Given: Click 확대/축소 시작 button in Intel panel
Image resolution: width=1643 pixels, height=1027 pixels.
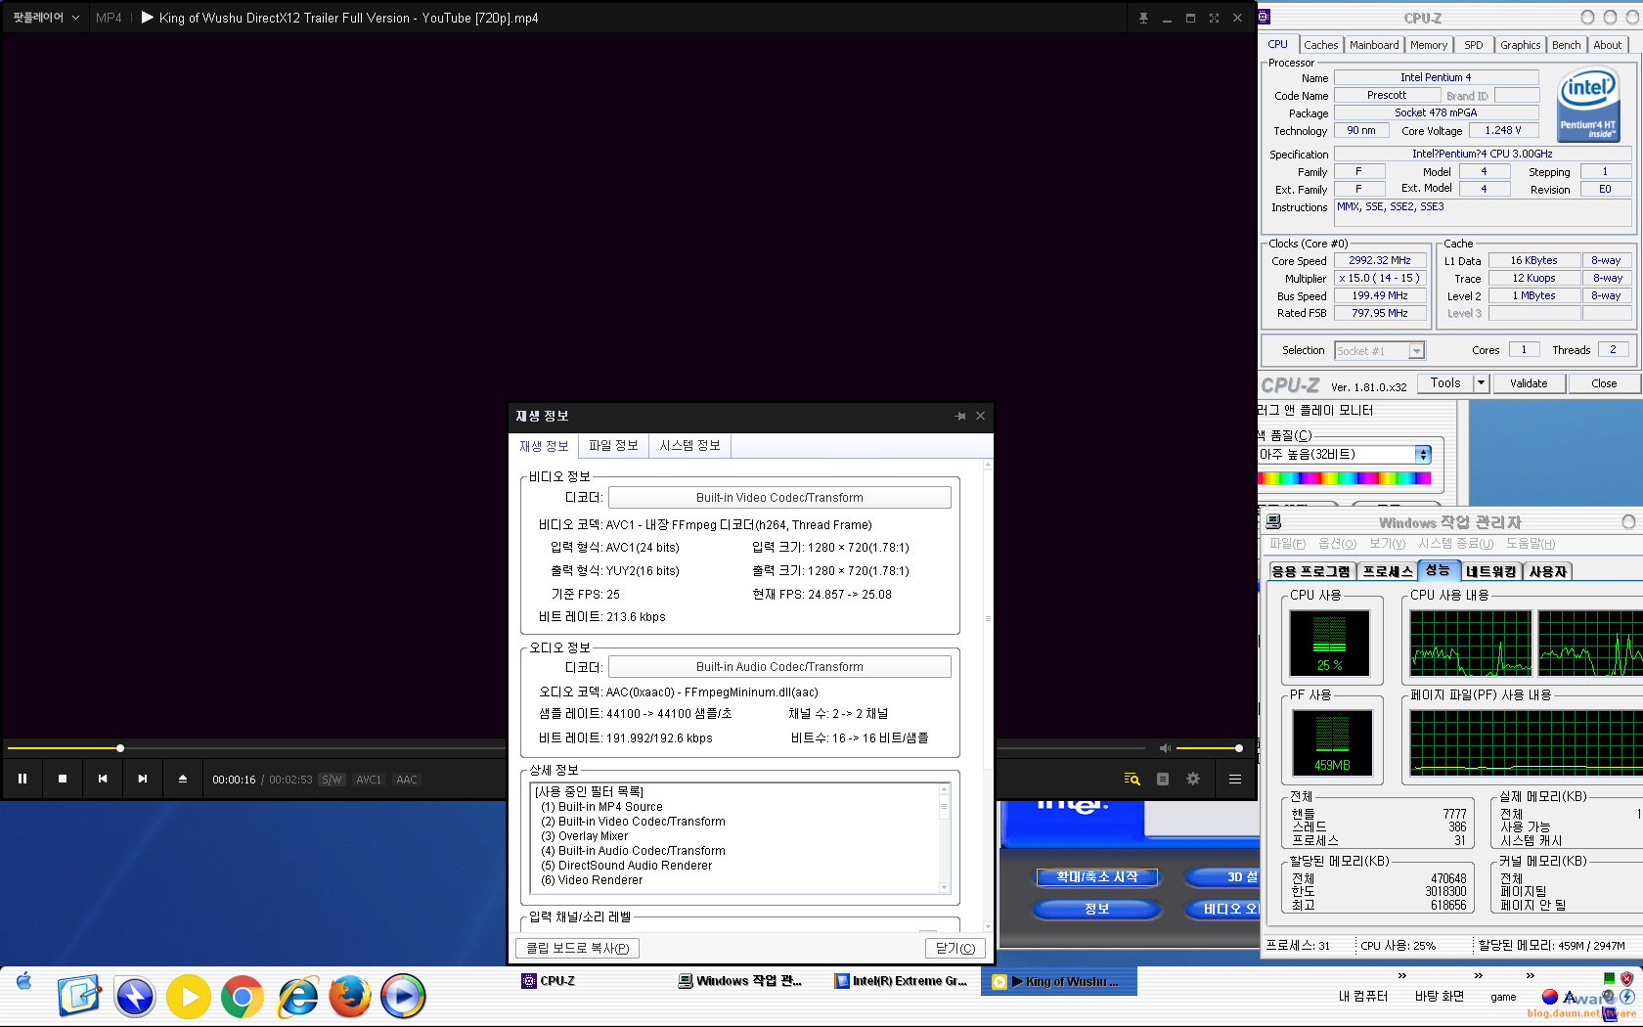Looking at the screenshot, I should click(x=1097, y=877).
